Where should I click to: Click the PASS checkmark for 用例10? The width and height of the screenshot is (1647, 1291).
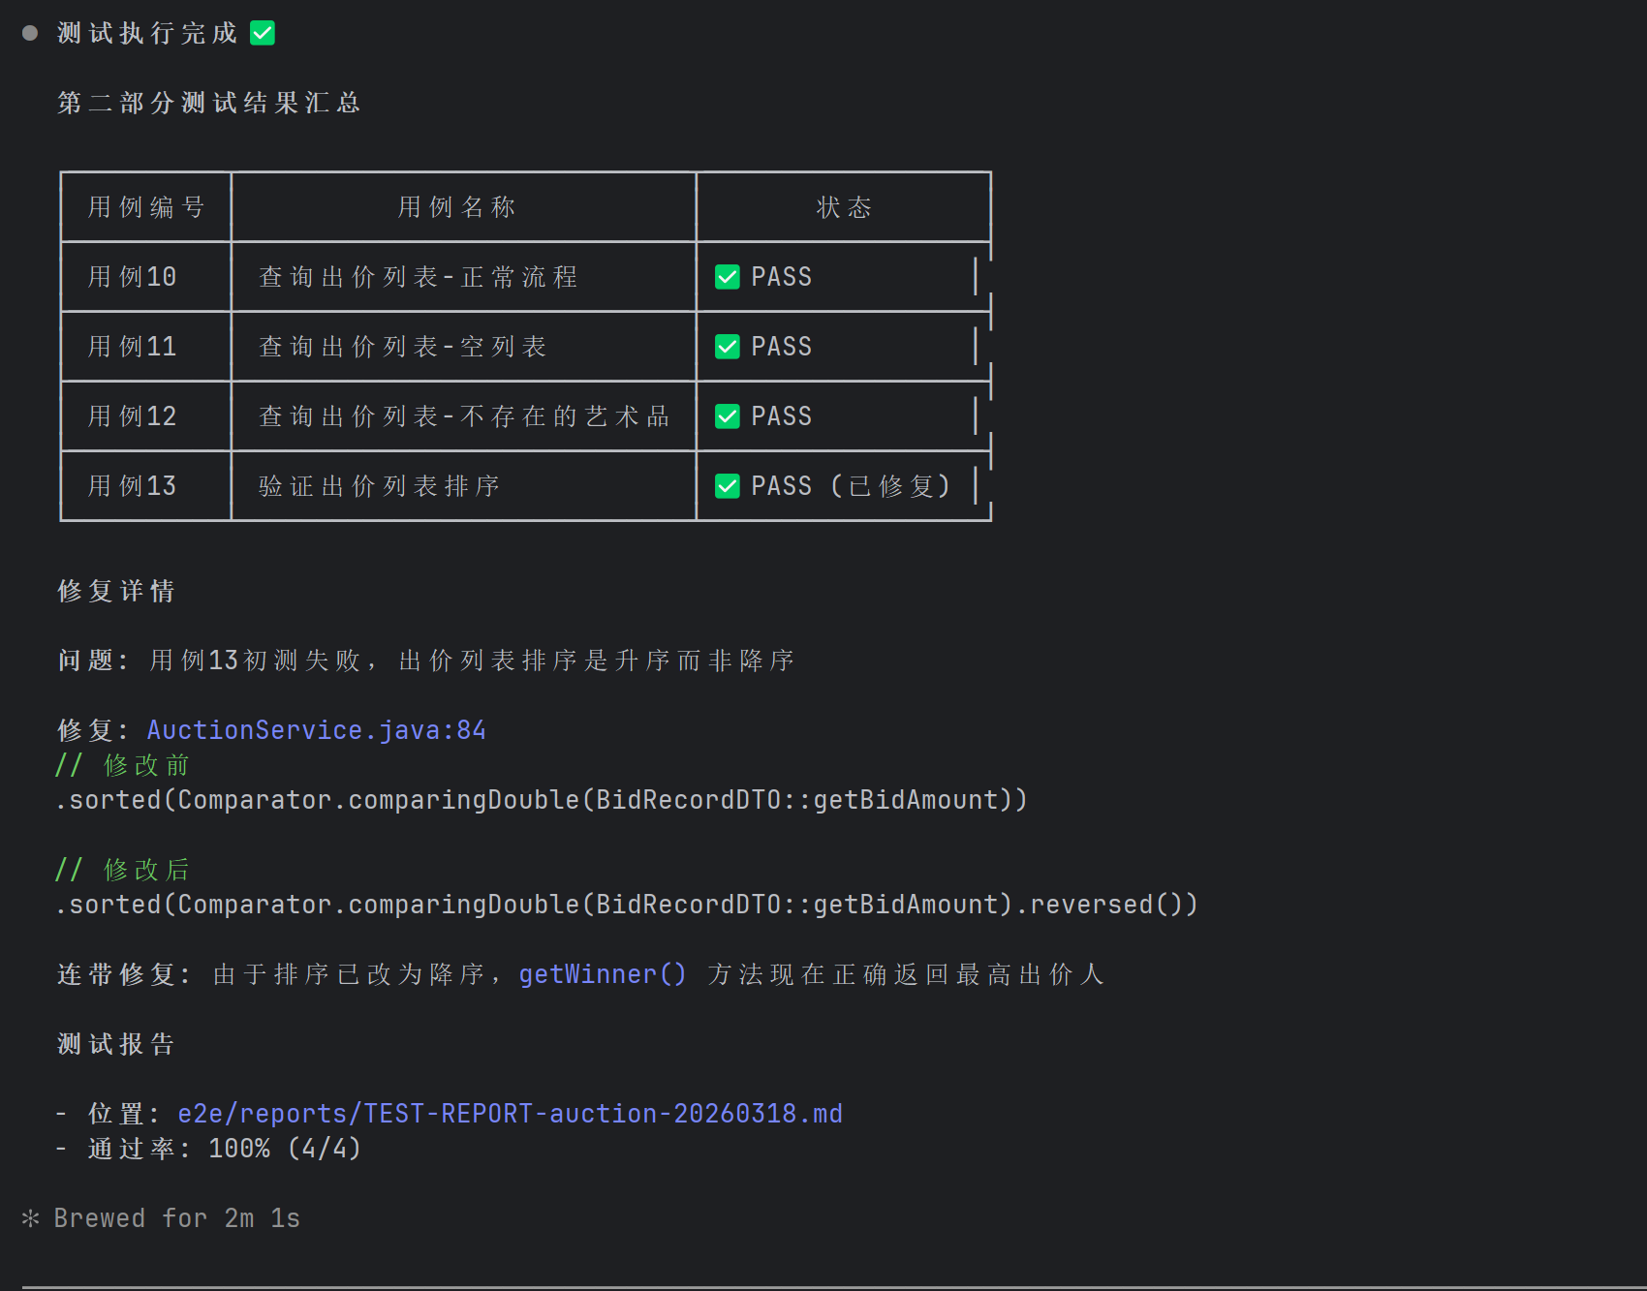(728, 276)
